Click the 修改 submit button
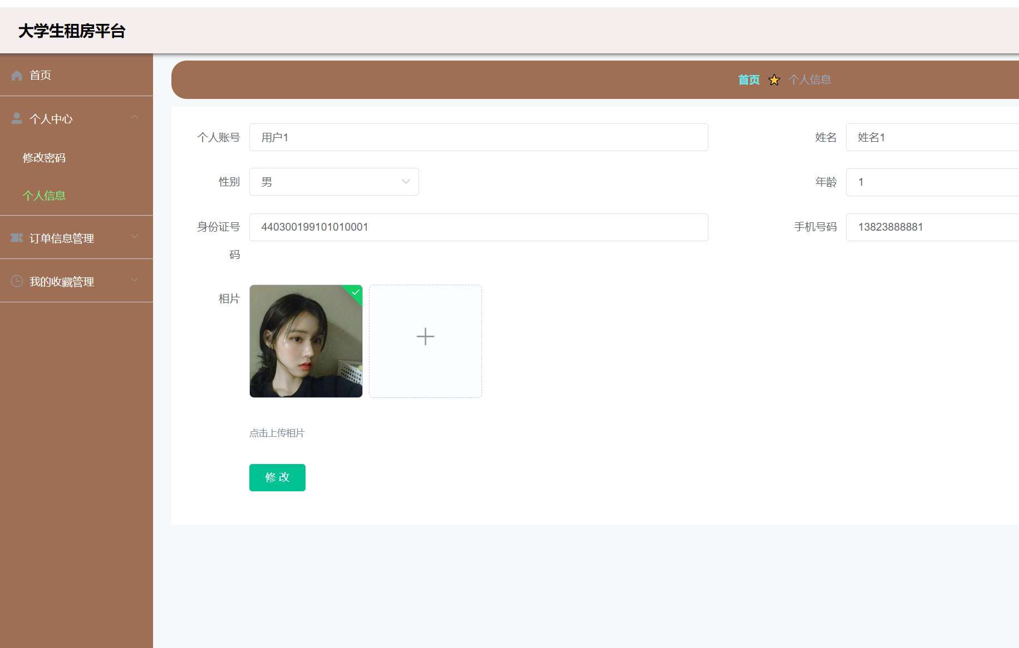The height and width of the screenshot is (648, 1019). (x=277, y=477)
